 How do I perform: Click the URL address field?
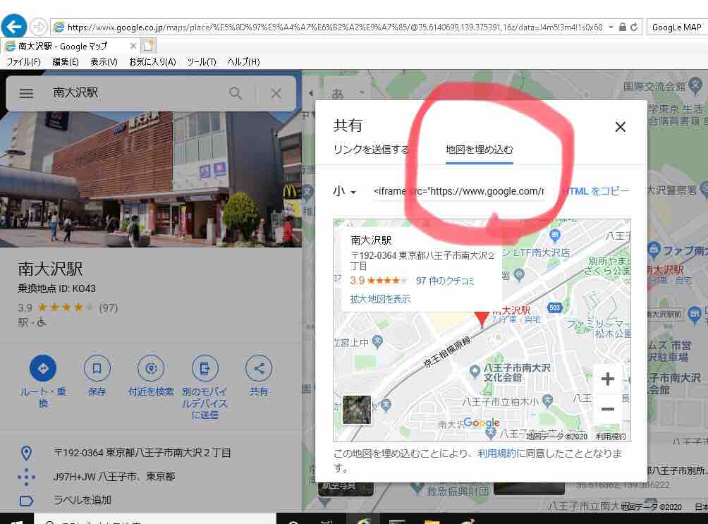(334, 27)
